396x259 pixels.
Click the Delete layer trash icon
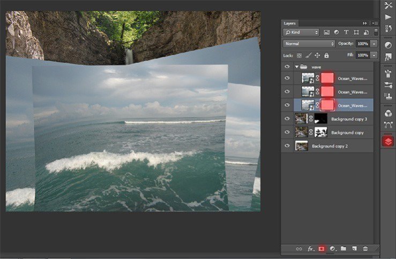click(365, 249)
